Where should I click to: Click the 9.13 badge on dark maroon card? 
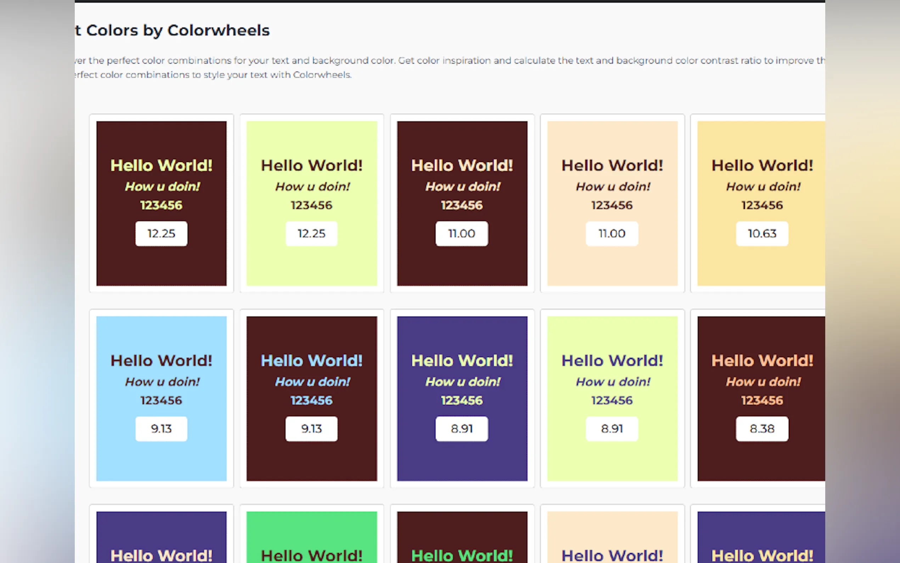coord(311,429)
